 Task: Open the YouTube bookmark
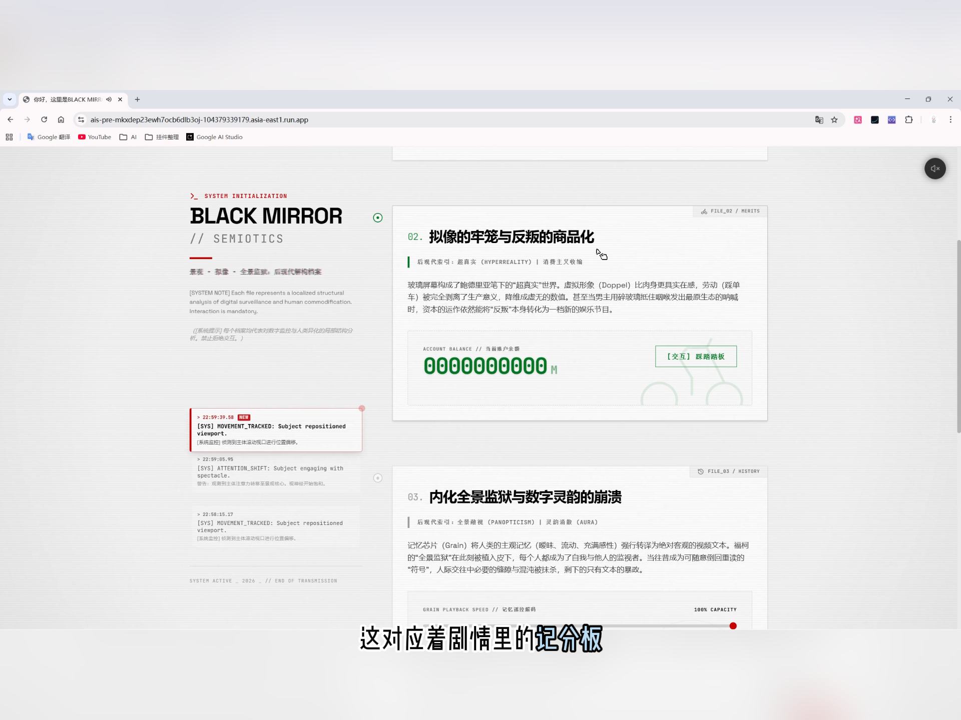(x=95, y=137)
